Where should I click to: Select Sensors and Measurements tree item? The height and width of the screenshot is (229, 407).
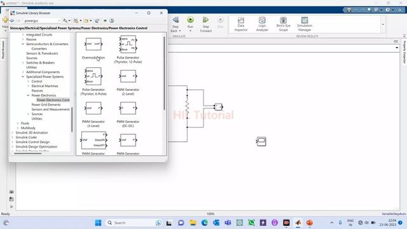click(x=51, y=109)
